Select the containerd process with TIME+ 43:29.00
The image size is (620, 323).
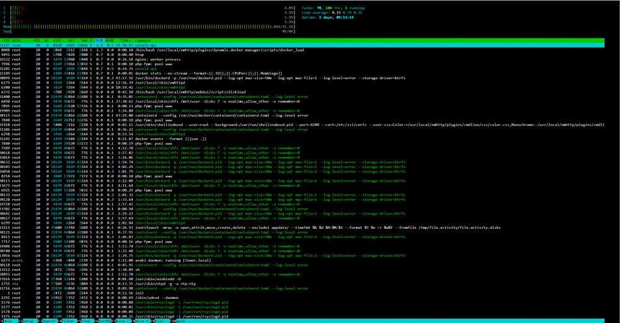[x=302, y=115]
